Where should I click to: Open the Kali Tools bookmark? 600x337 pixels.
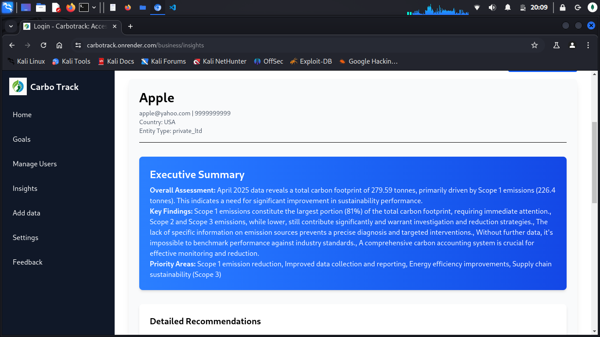pos(71,61)
